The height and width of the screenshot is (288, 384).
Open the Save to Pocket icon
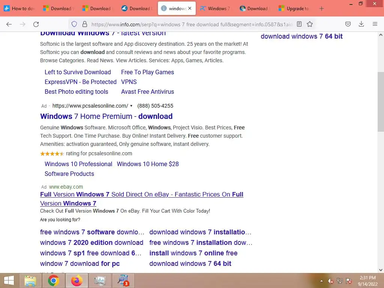point(348,24)
